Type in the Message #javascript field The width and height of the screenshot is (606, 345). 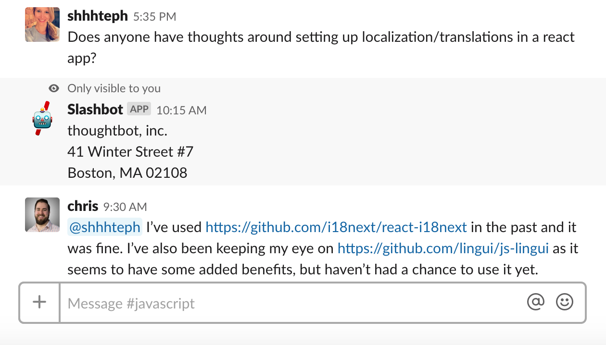pos(289,303)
